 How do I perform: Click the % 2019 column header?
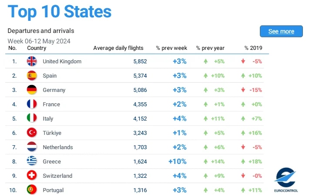tap(253, 48)
